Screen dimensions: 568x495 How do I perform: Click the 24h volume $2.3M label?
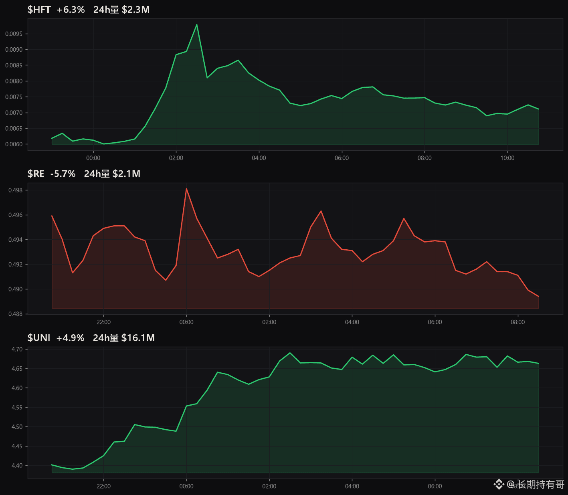121,10
